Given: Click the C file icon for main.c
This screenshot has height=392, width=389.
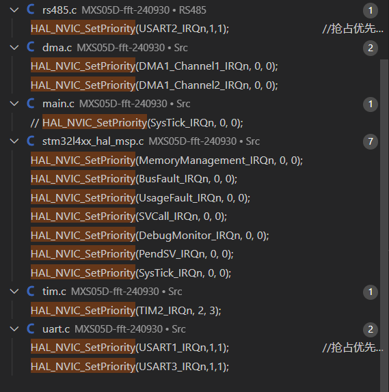Looking at the screenshot, I should pos(31,103).
